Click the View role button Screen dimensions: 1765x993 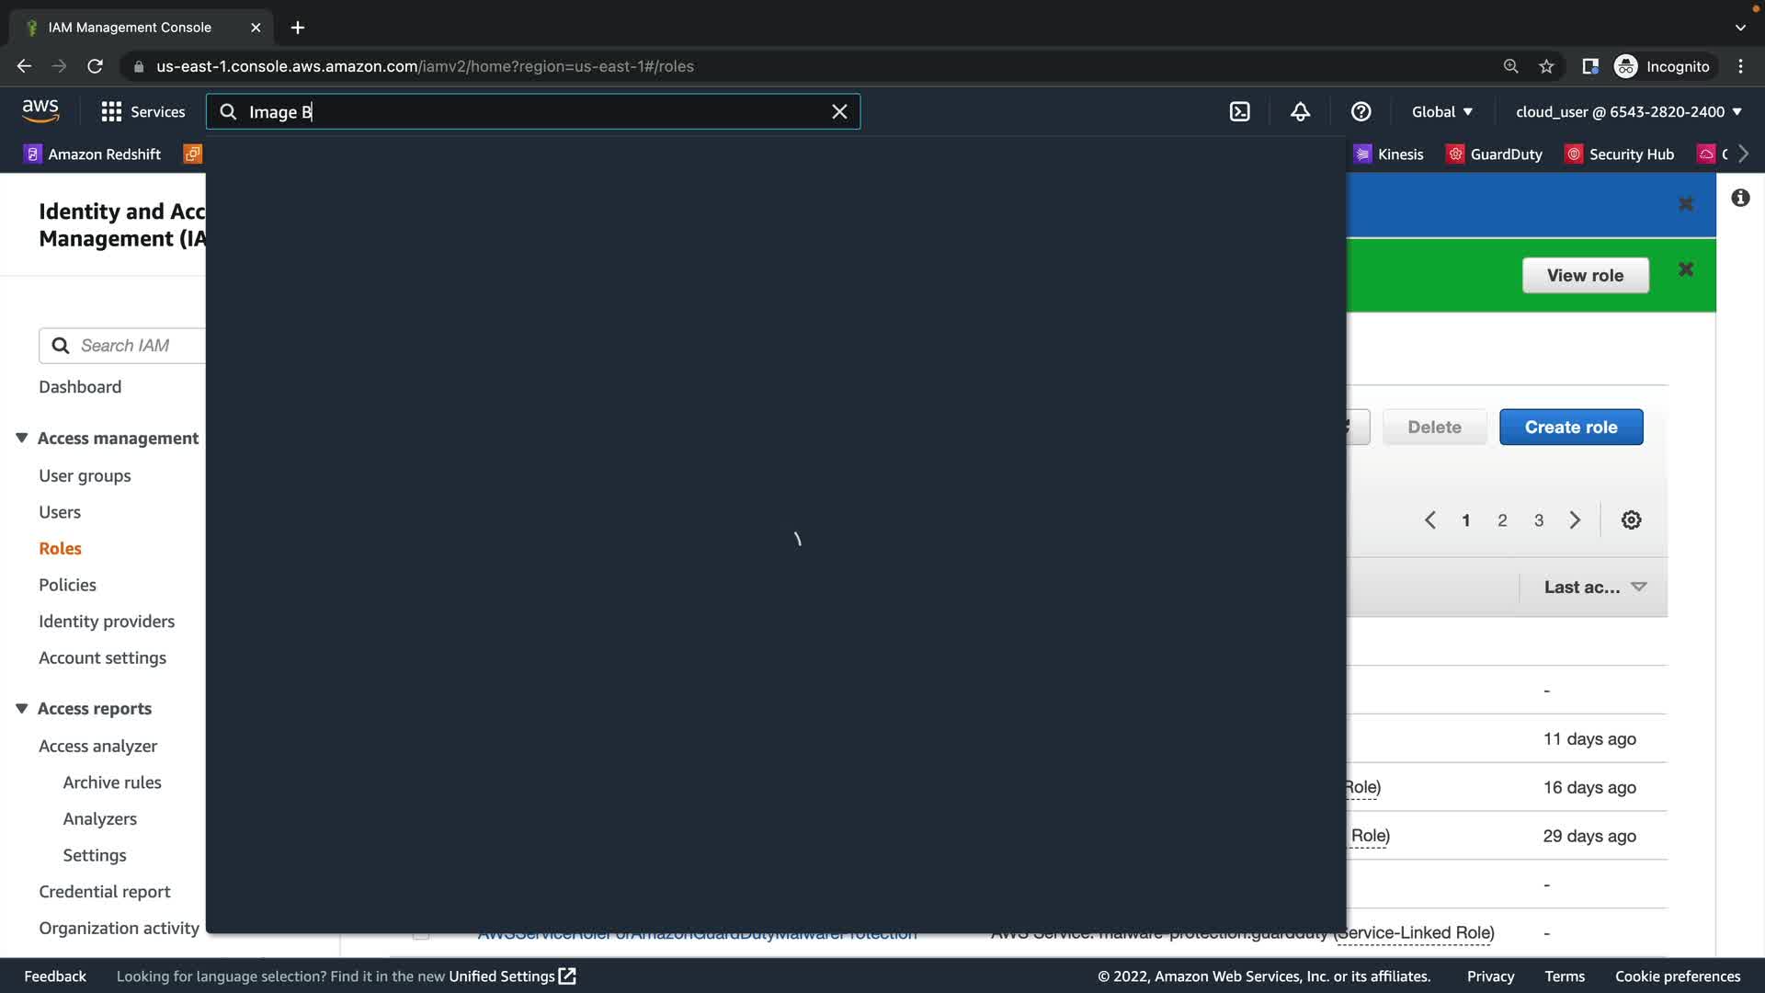point(1585,275)
